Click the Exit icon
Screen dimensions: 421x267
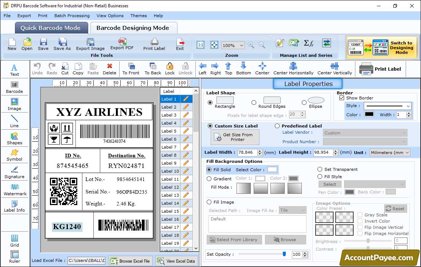pos(180,44)
